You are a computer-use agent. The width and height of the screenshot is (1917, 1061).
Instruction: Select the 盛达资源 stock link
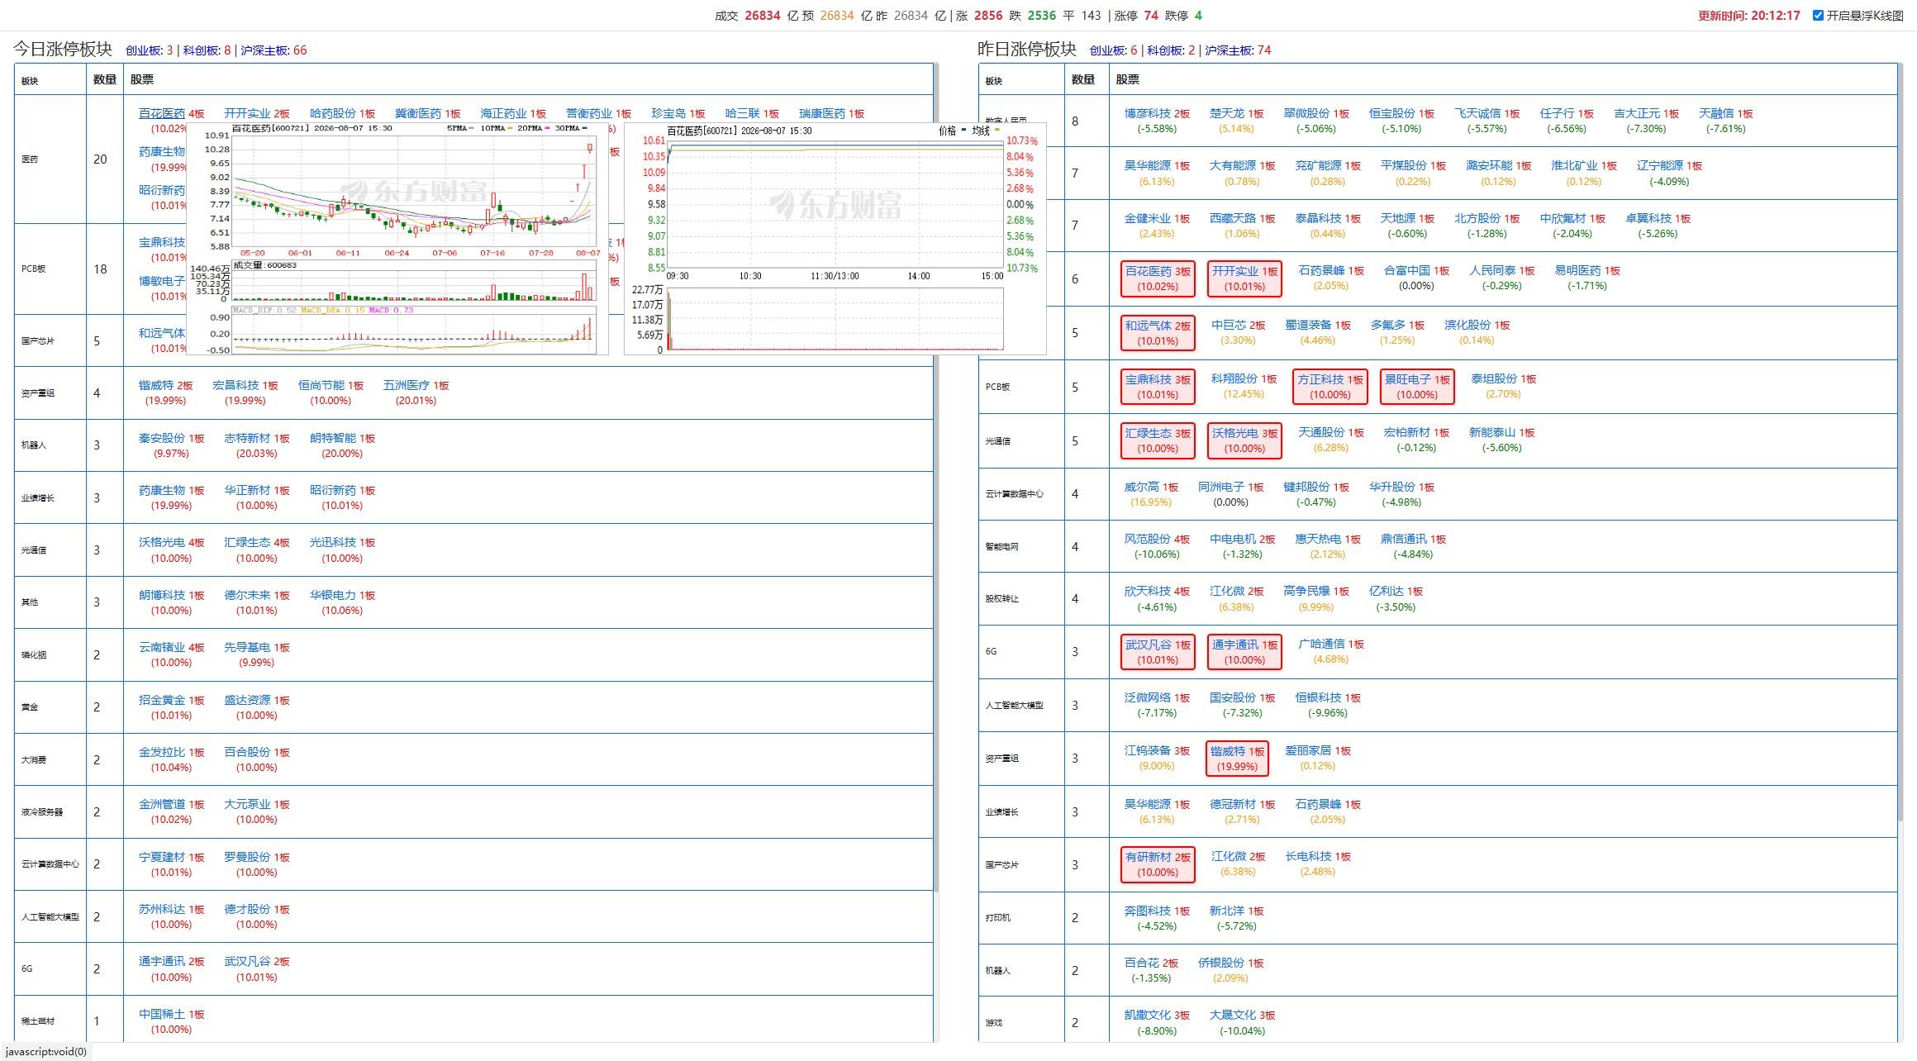[x=247, y=700]
